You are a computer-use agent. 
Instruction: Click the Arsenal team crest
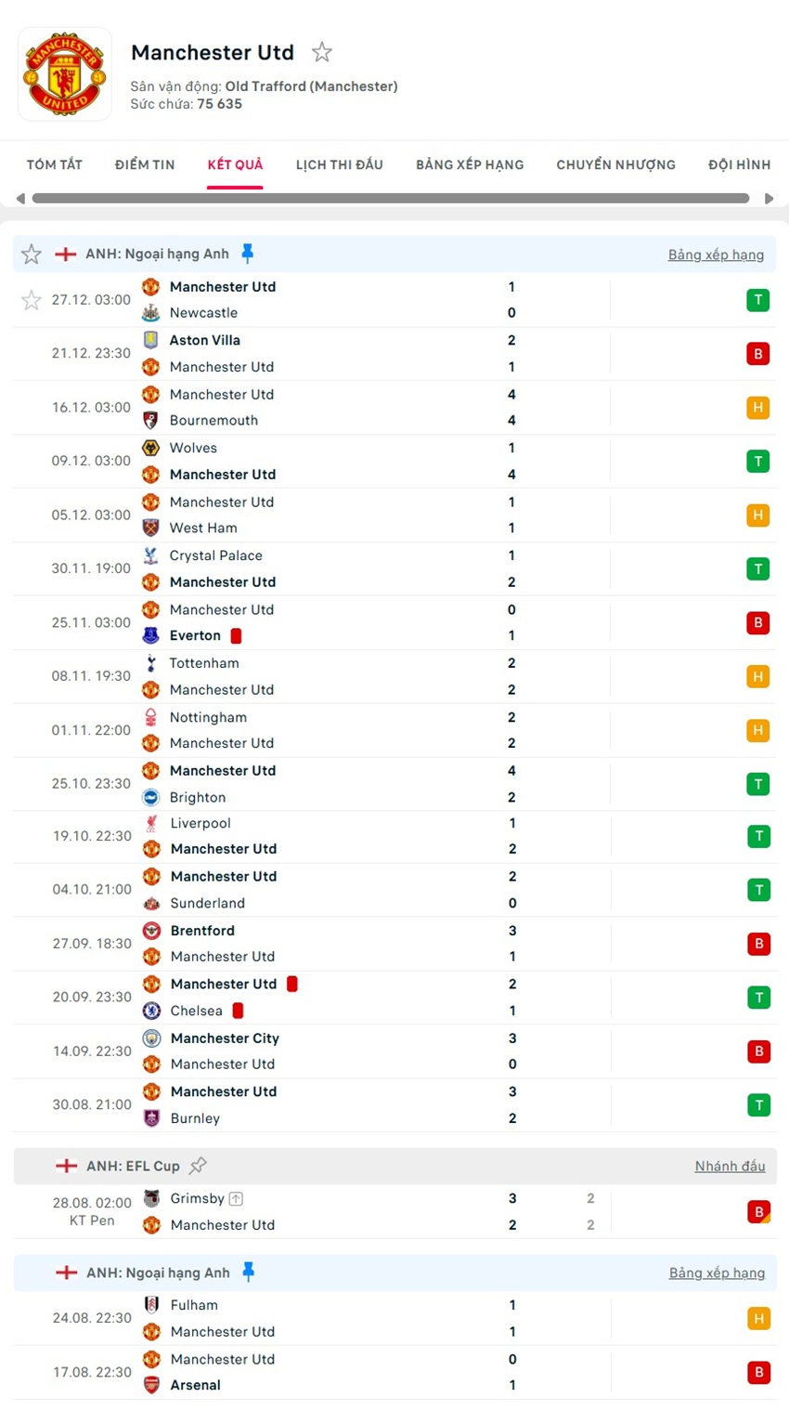click(150, 1386)
